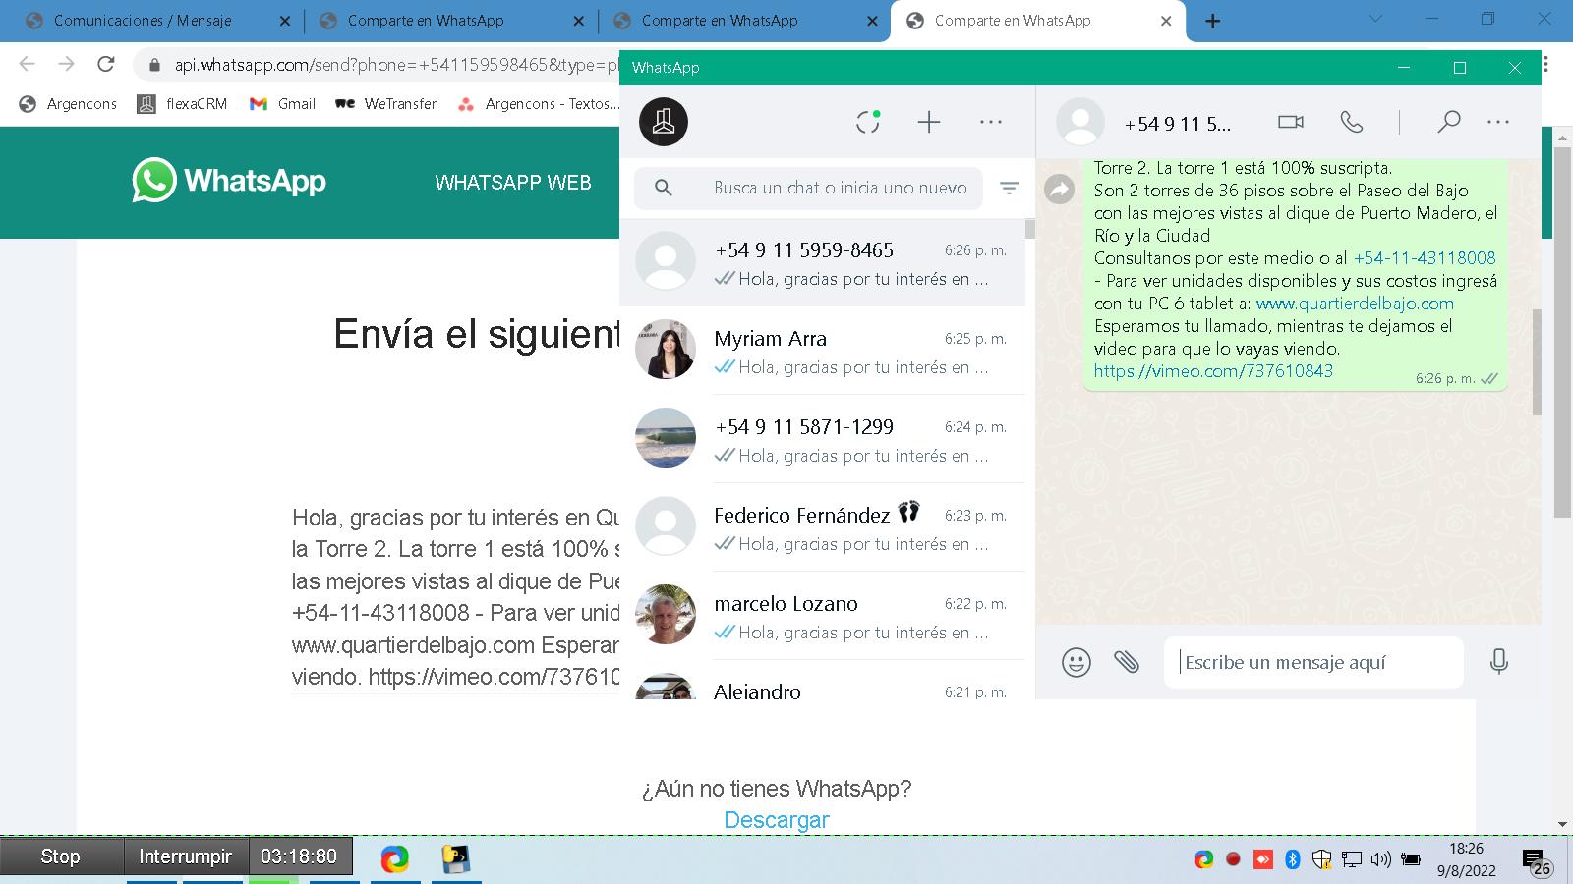This screenshot has width=1573, height=884.
Task: Open the unread chats filter icon
Action: click(x=1009, y=188)
